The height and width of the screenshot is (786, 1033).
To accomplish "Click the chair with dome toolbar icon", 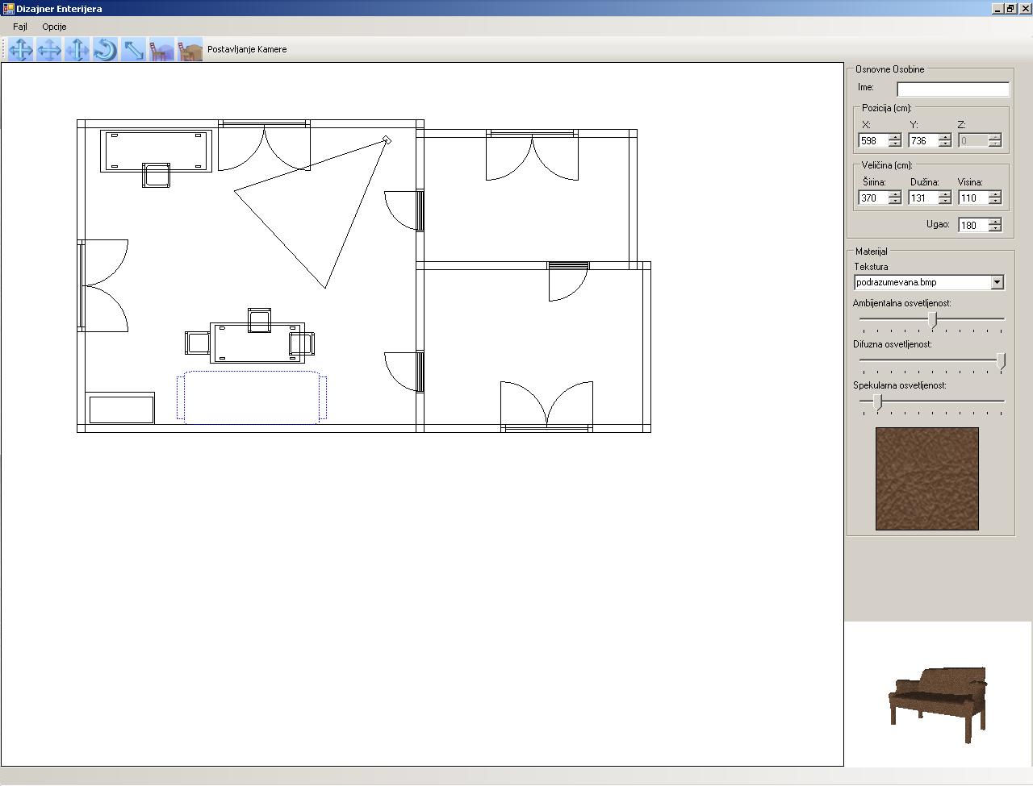I will point(161,50).
